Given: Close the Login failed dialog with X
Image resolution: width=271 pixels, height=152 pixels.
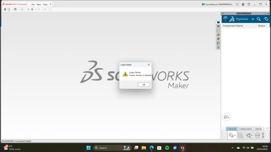Looking at the screenshot, I should tap(149, 65).
